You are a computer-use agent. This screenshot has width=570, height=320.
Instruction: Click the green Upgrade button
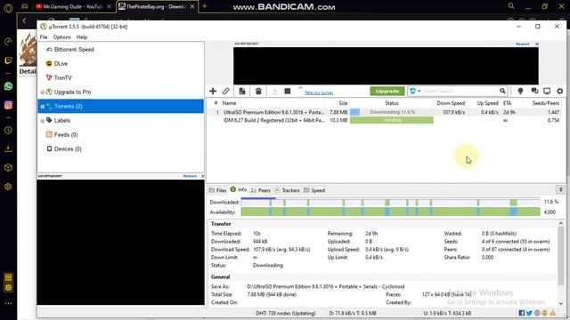[x=387, y=91]
